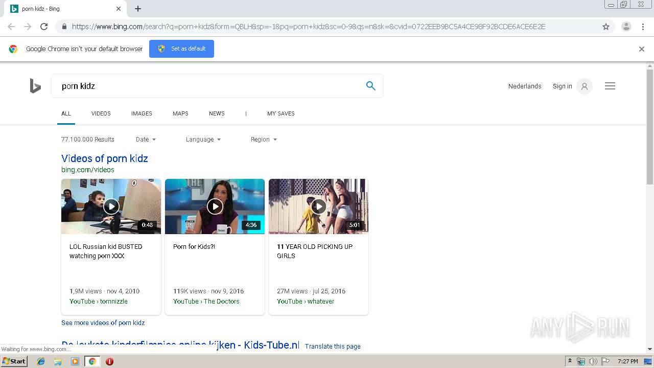654x368 pixels.
Task: Click the Set as default button
Action: pos(181,49)
